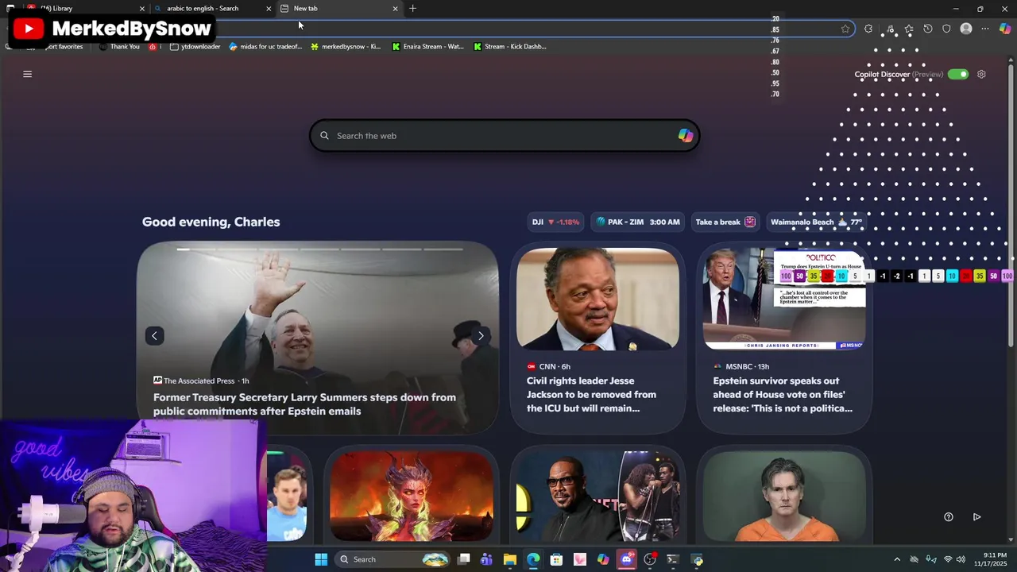Close the arabic to english tab
This screenshot has height=572, width=1017.
tap(269, 9)
